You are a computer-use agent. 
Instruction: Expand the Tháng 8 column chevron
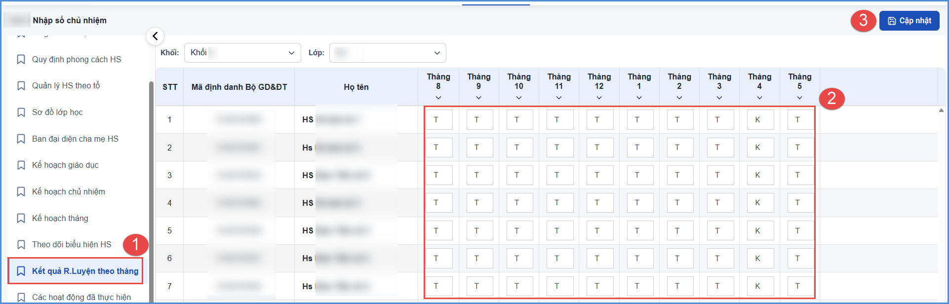[438, 98]
